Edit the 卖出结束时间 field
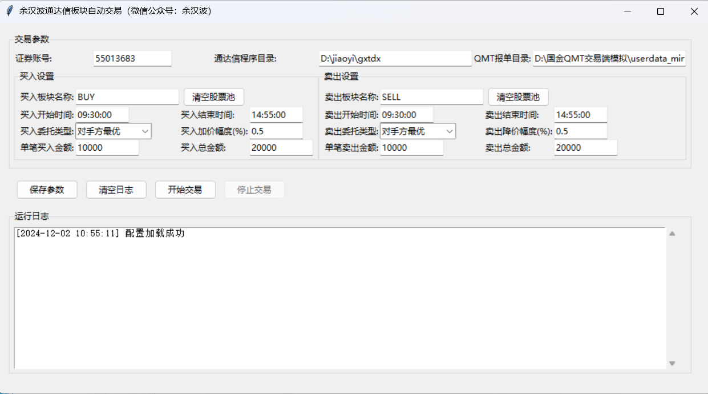 click(580, 115)
